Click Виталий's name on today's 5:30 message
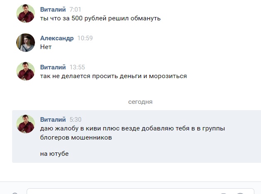 click(53, 119)
